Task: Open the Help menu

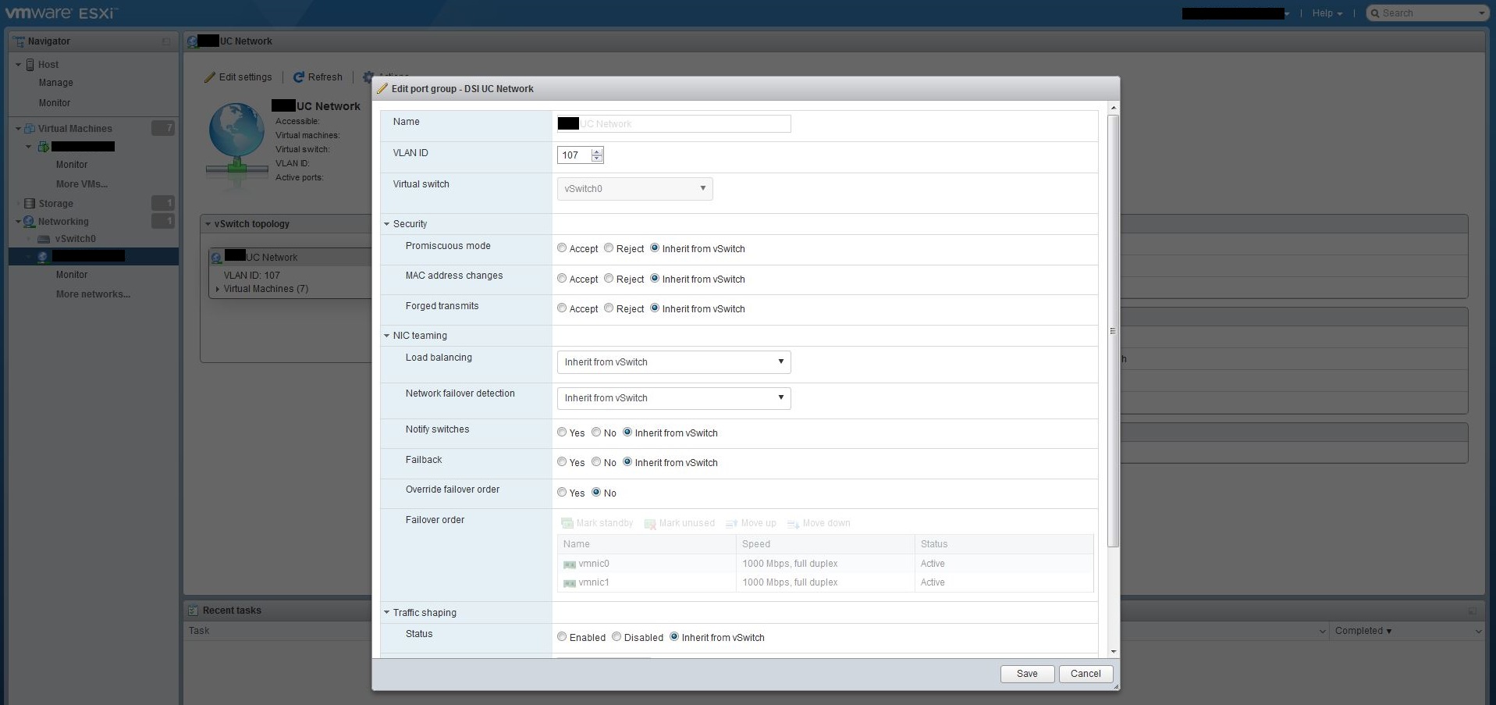Action: coord(1326,12)
